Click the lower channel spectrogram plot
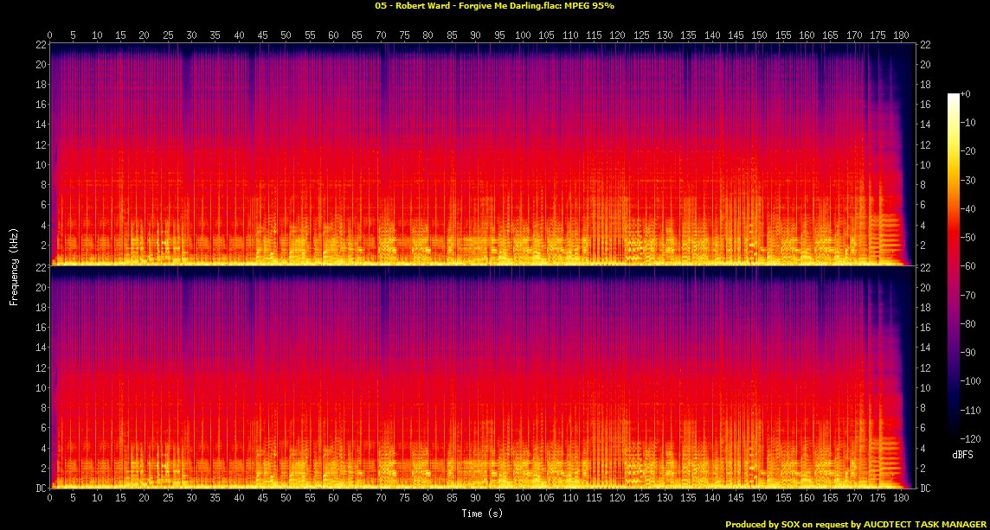Viewport: 990px width, 530px height. 482,377
